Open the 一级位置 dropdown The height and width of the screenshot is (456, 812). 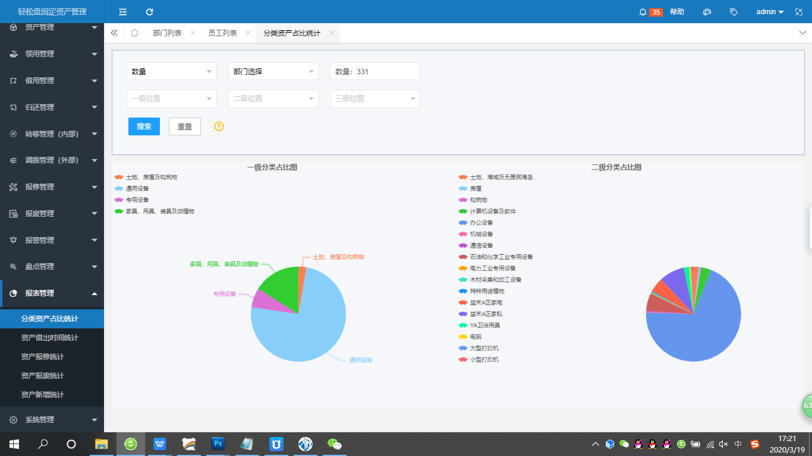point(172,99)
